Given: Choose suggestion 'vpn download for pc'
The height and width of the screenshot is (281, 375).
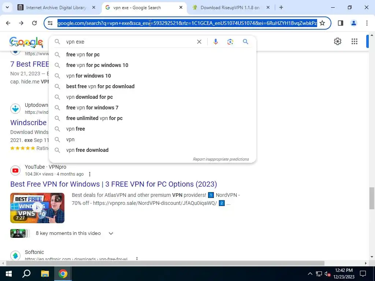Looking at the screenshot, I should (152, 97).
